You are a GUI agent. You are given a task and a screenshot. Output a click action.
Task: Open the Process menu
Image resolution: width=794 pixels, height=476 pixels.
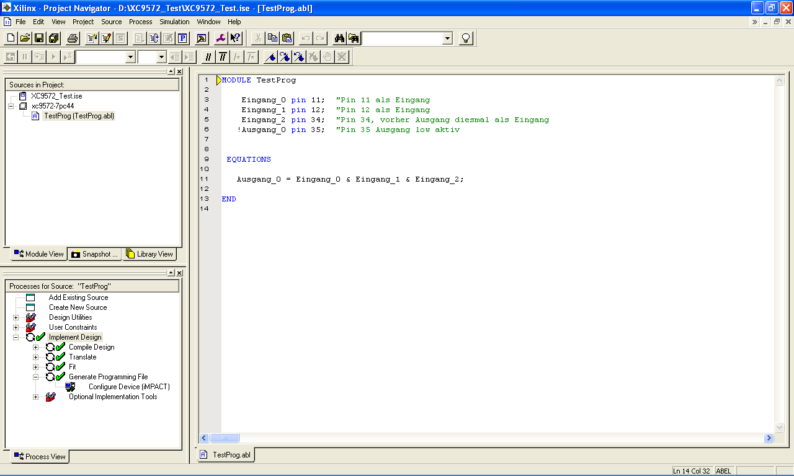pyautogui.click(x=141, y=22)
